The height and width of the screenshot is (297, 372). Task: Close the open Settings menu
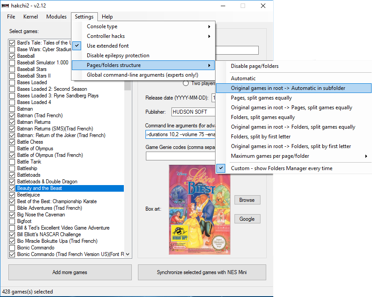coord(84,17)
